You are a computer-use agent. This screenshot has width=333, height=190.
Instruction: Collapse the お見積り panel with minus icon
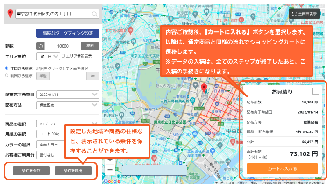(x=316, y=91)
